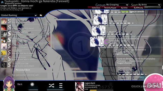
Task: Click a_Blue's Expert beatmap thumbnail
Action: 99,31
